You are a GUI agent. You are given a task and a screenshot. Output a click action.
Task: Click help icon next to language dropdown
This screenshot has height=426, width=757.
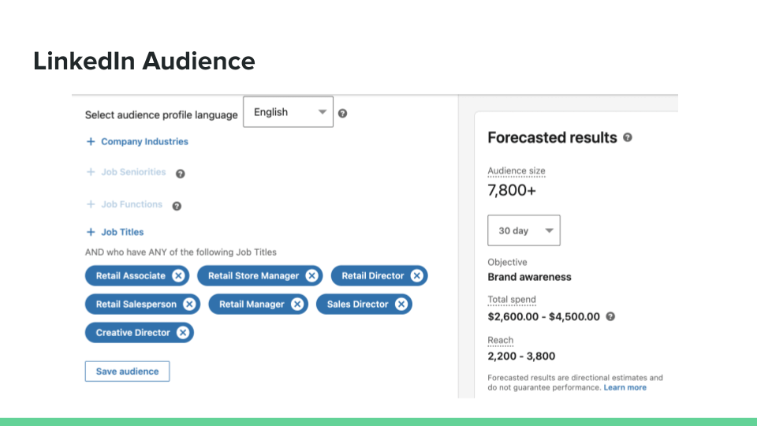342,113
